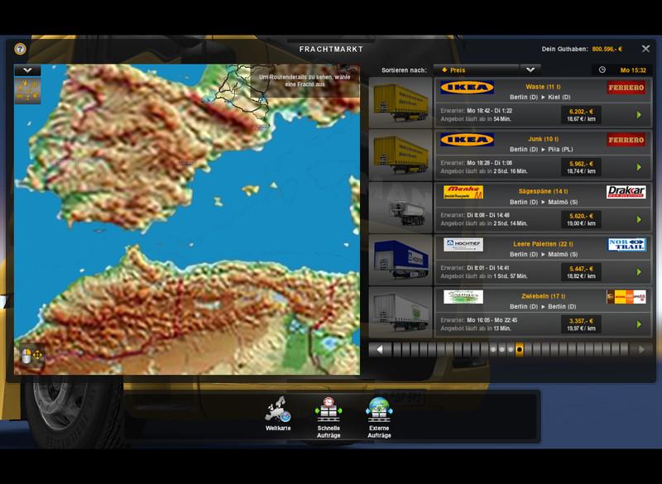Click green arrow for Zwiebeln job
The height and width of the screenshot is (484, 662).
tap(639, 324)
